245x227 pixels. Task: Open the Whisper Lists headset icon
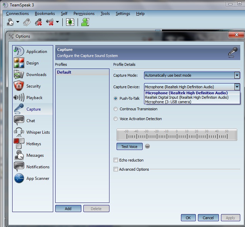(x=19, y=132)
